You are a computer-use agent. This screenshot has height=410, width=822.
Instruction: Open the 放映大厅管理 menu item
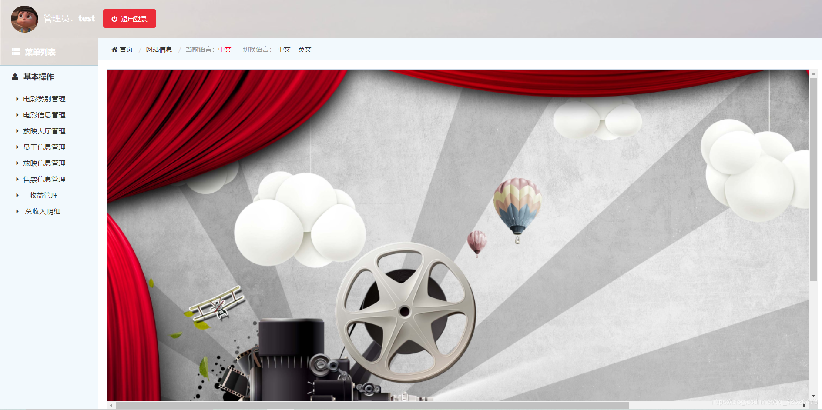point(44,131)
